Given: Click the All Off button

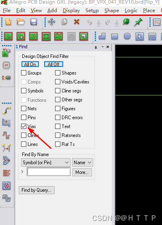Looking at the screenshot, I should coord(53,64).
